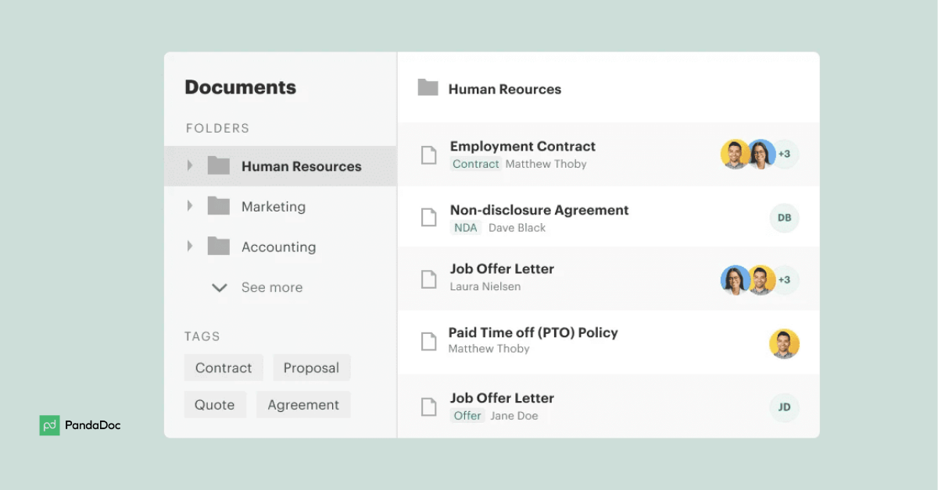Click the NDA tag label on Non-disclosure Agreement
The image size is (938, 490).
click(465, 228)
